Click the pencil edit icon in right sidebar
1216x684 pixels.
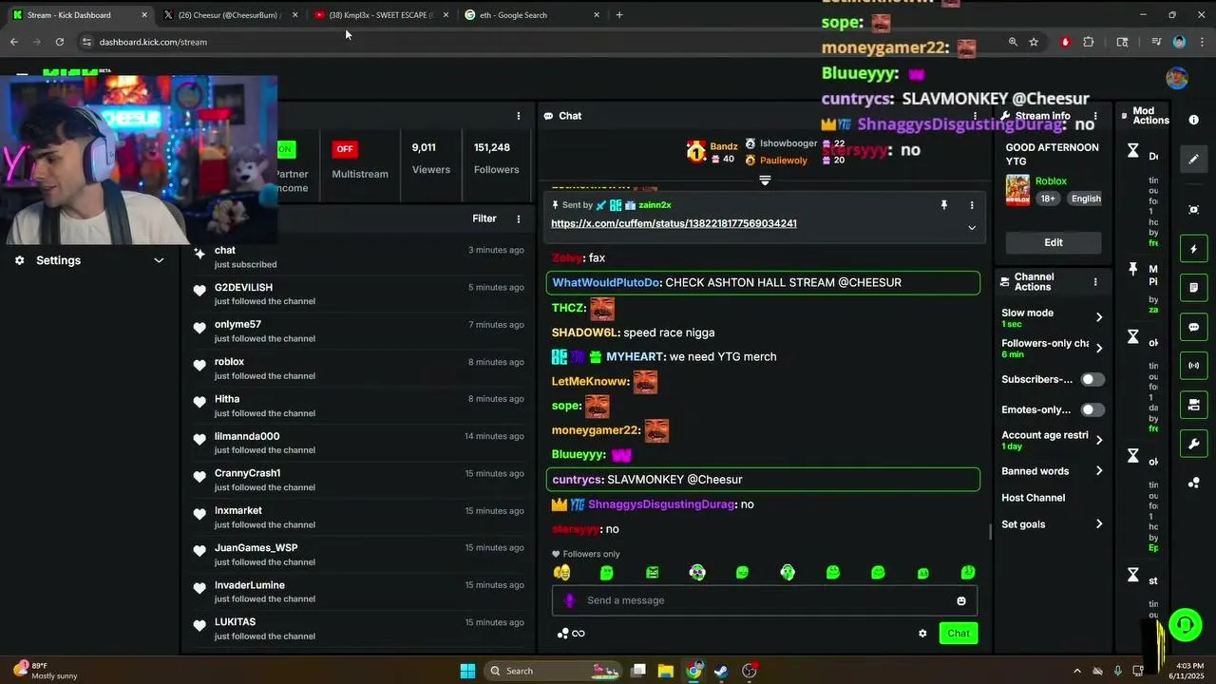1194,159
